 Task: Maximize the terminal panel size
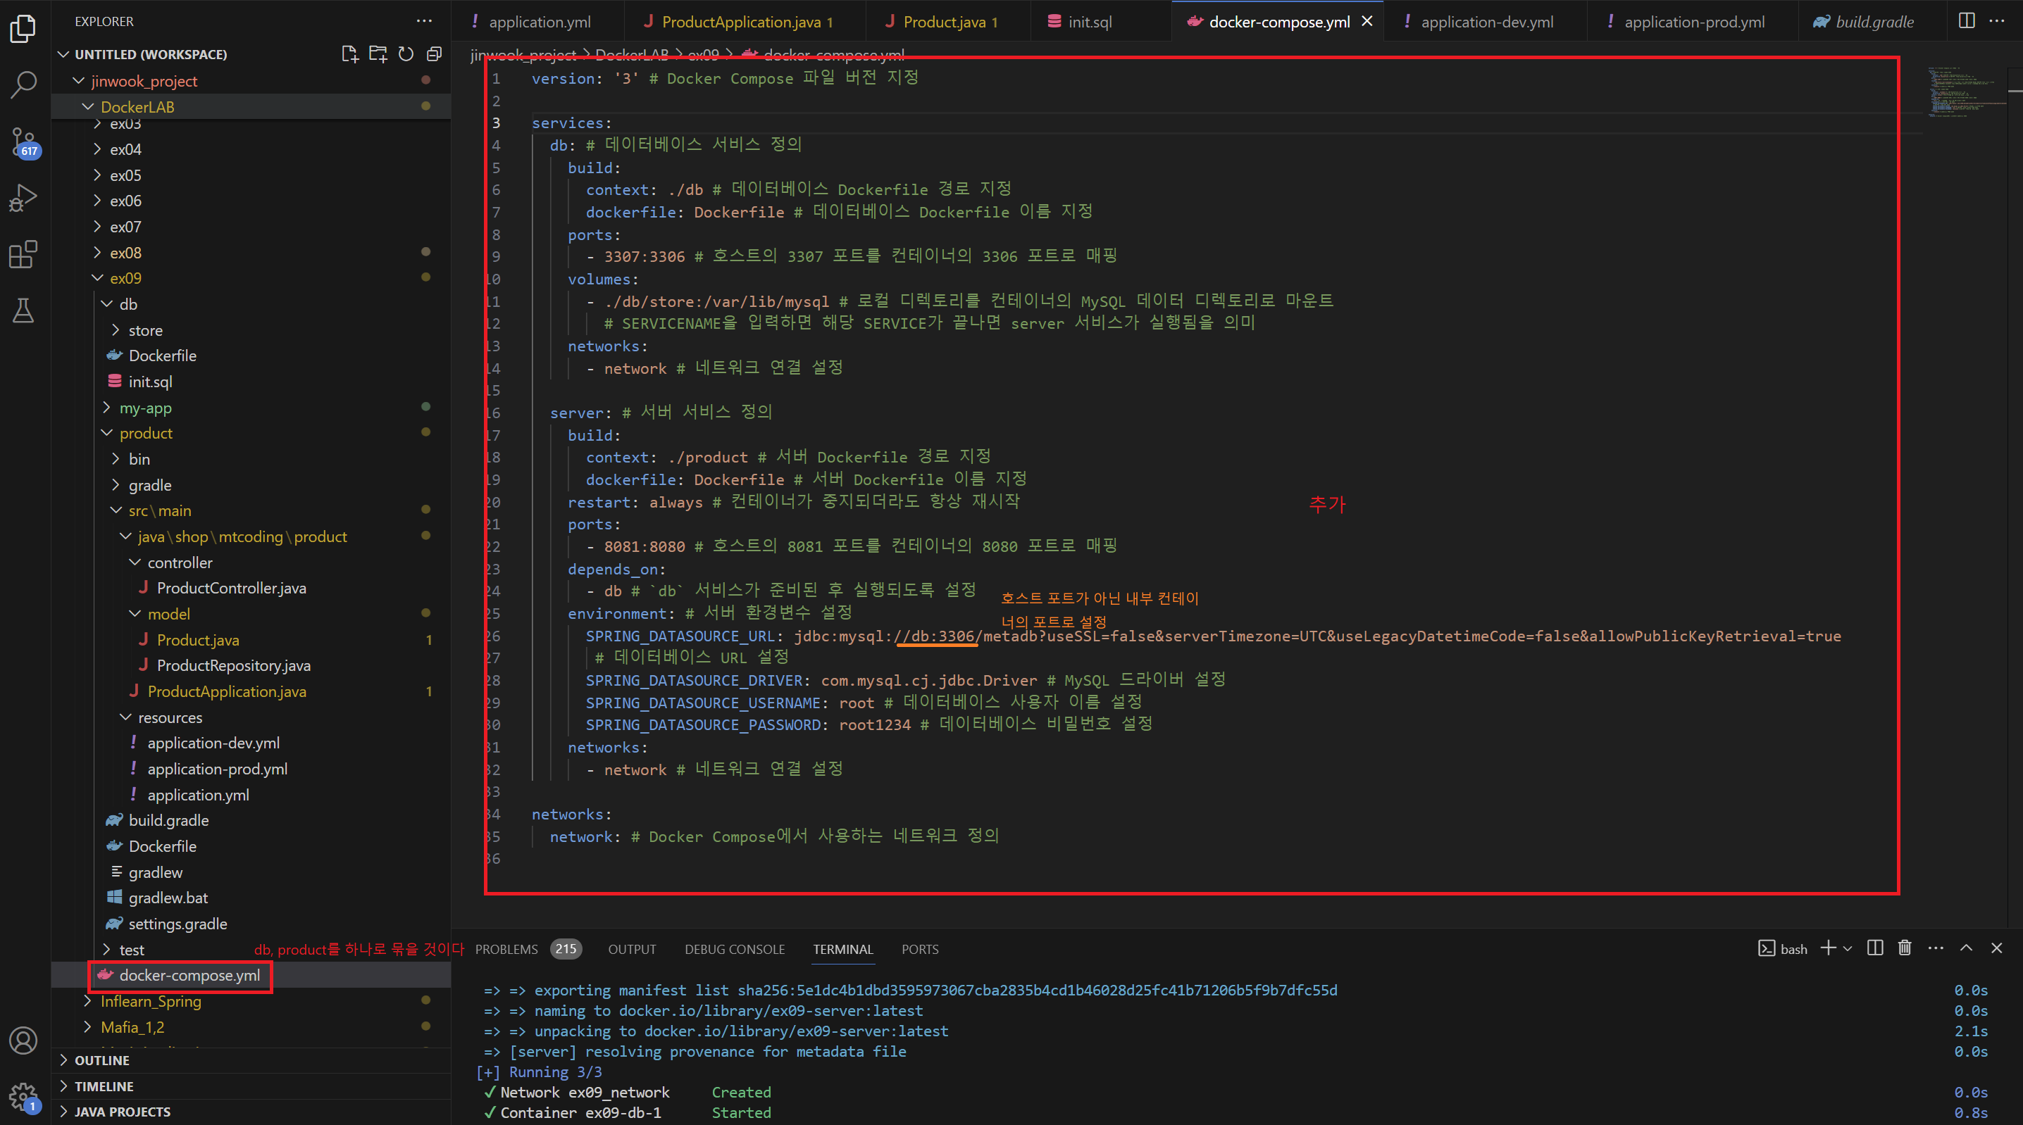coord(1967,948)
